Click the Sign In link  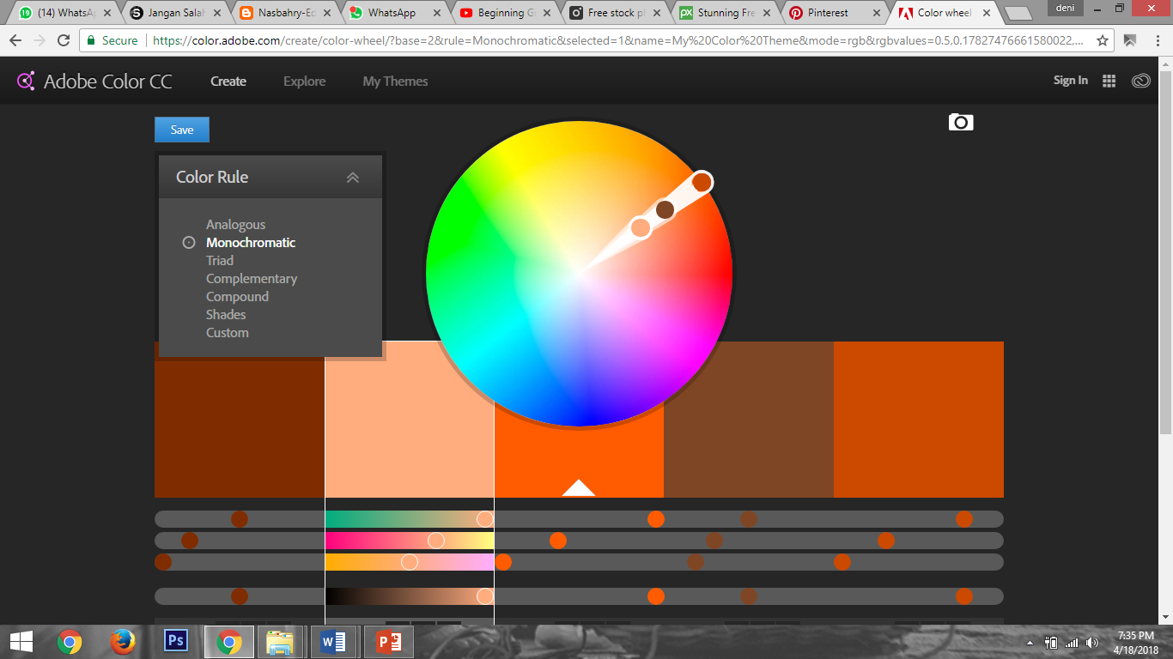1070,81
